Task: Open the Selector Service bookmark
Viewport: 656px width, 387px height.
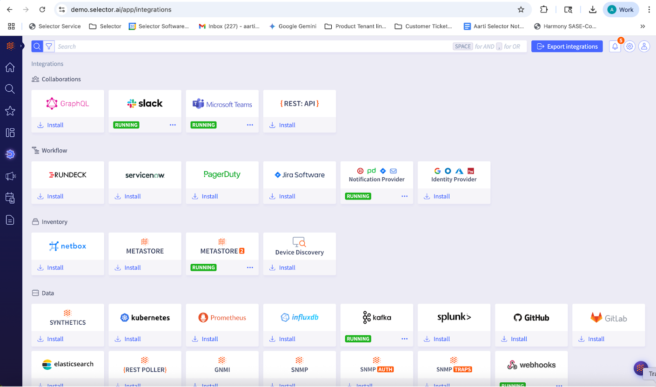Action: coord(54,27)
